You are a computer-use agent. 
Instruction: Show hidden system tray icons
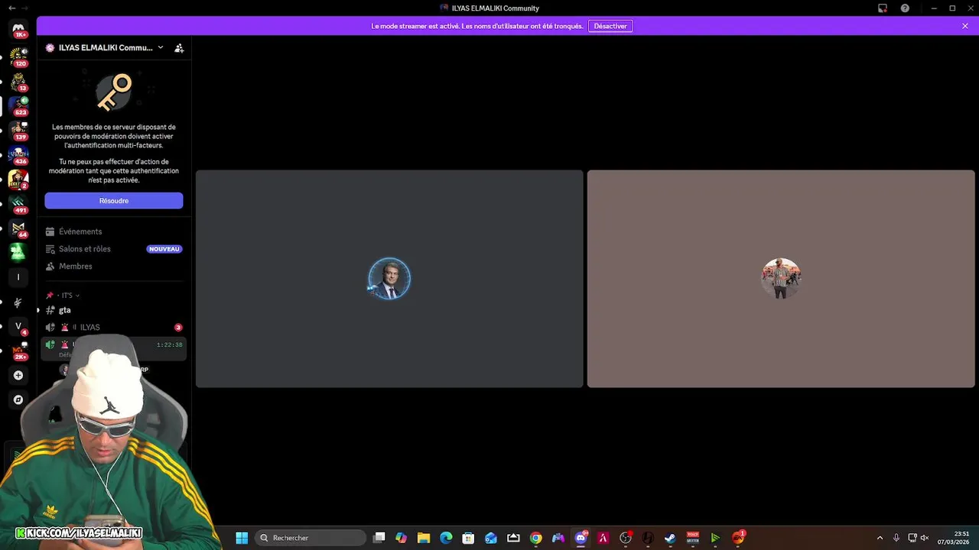(880, 538)
